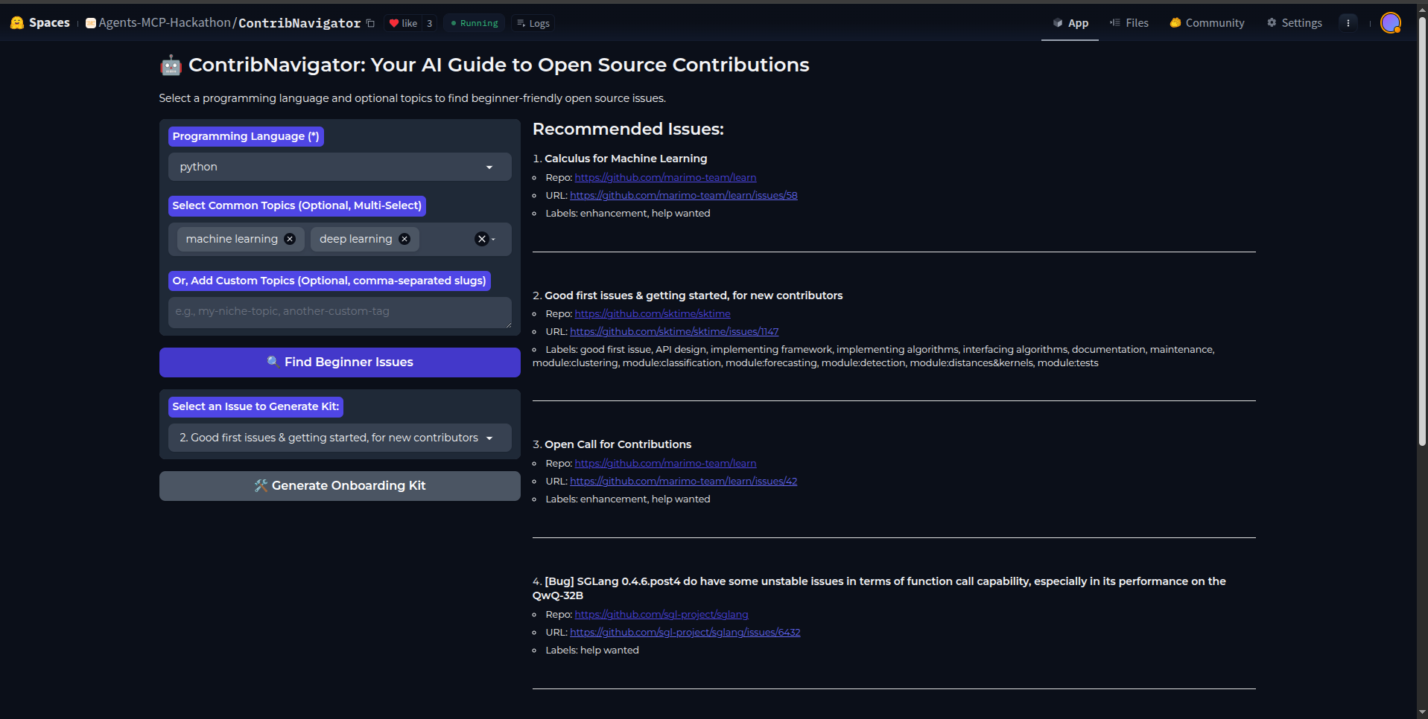Click the page vertical scrollbar

point(1422,231)
